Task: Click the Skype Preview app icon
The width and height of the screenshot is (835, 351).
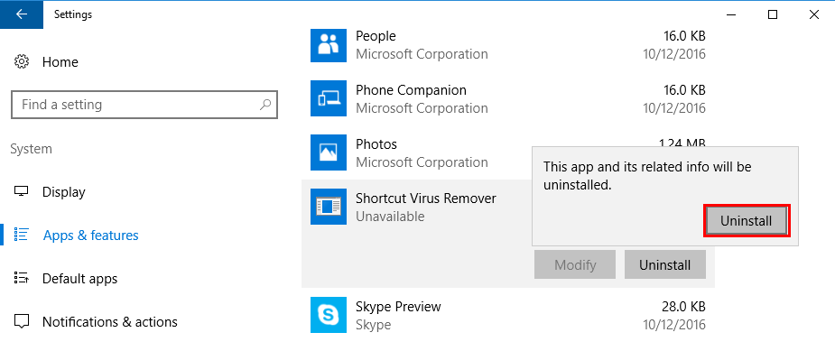Action: click(x=329, y=315)
